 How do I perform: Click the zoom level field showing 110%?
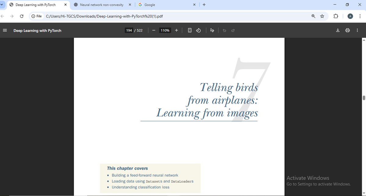click(165, 30)
